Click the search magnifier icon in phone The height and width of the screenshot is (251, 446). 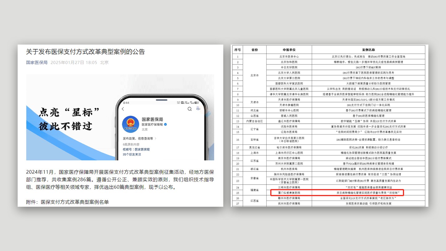tap(190, 109)
